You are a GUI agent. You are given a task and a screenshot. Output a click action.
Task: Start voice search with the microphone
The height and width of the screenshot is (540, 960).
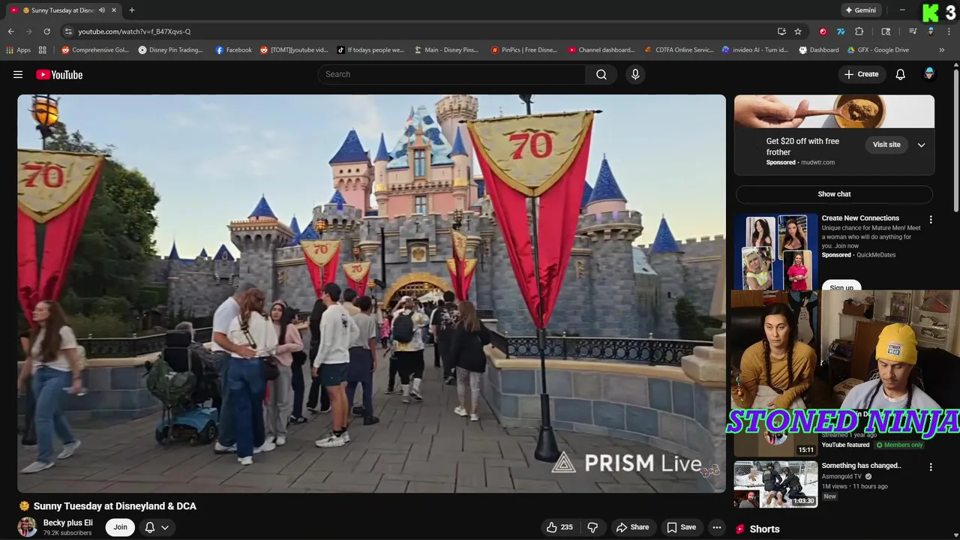pos(635,74)
